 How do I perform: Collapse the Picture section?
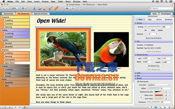click(136, 23)
